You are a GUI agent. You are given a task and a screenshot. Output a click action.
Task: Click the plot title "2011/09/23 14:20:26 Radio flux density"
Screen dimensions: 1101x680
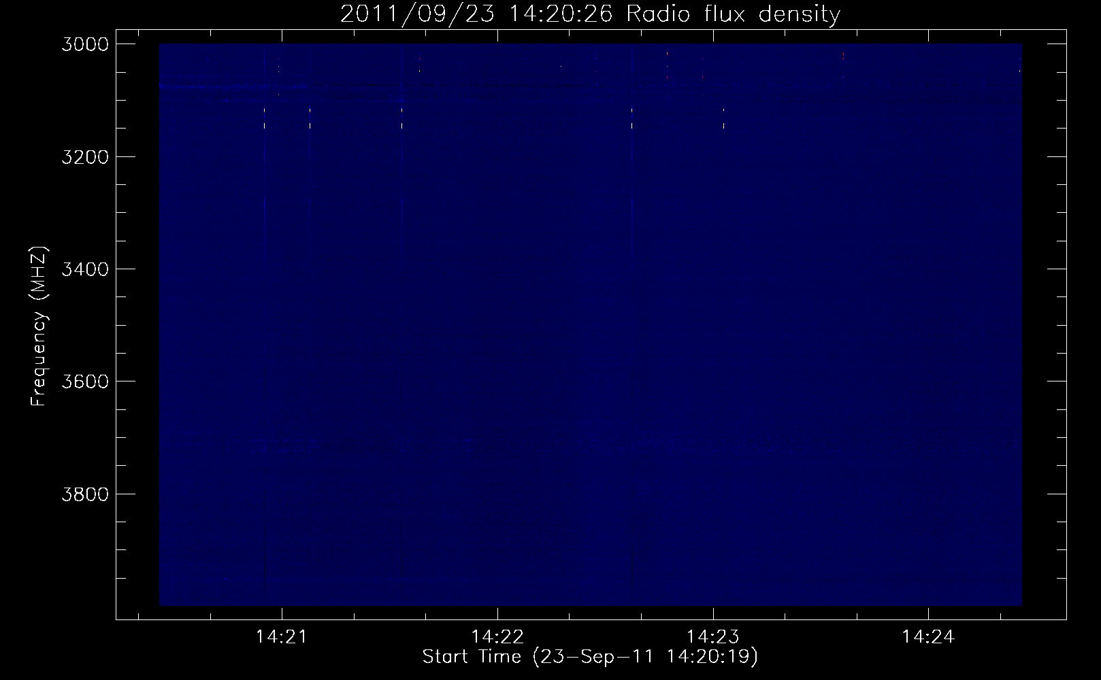(x=590, y=14)
